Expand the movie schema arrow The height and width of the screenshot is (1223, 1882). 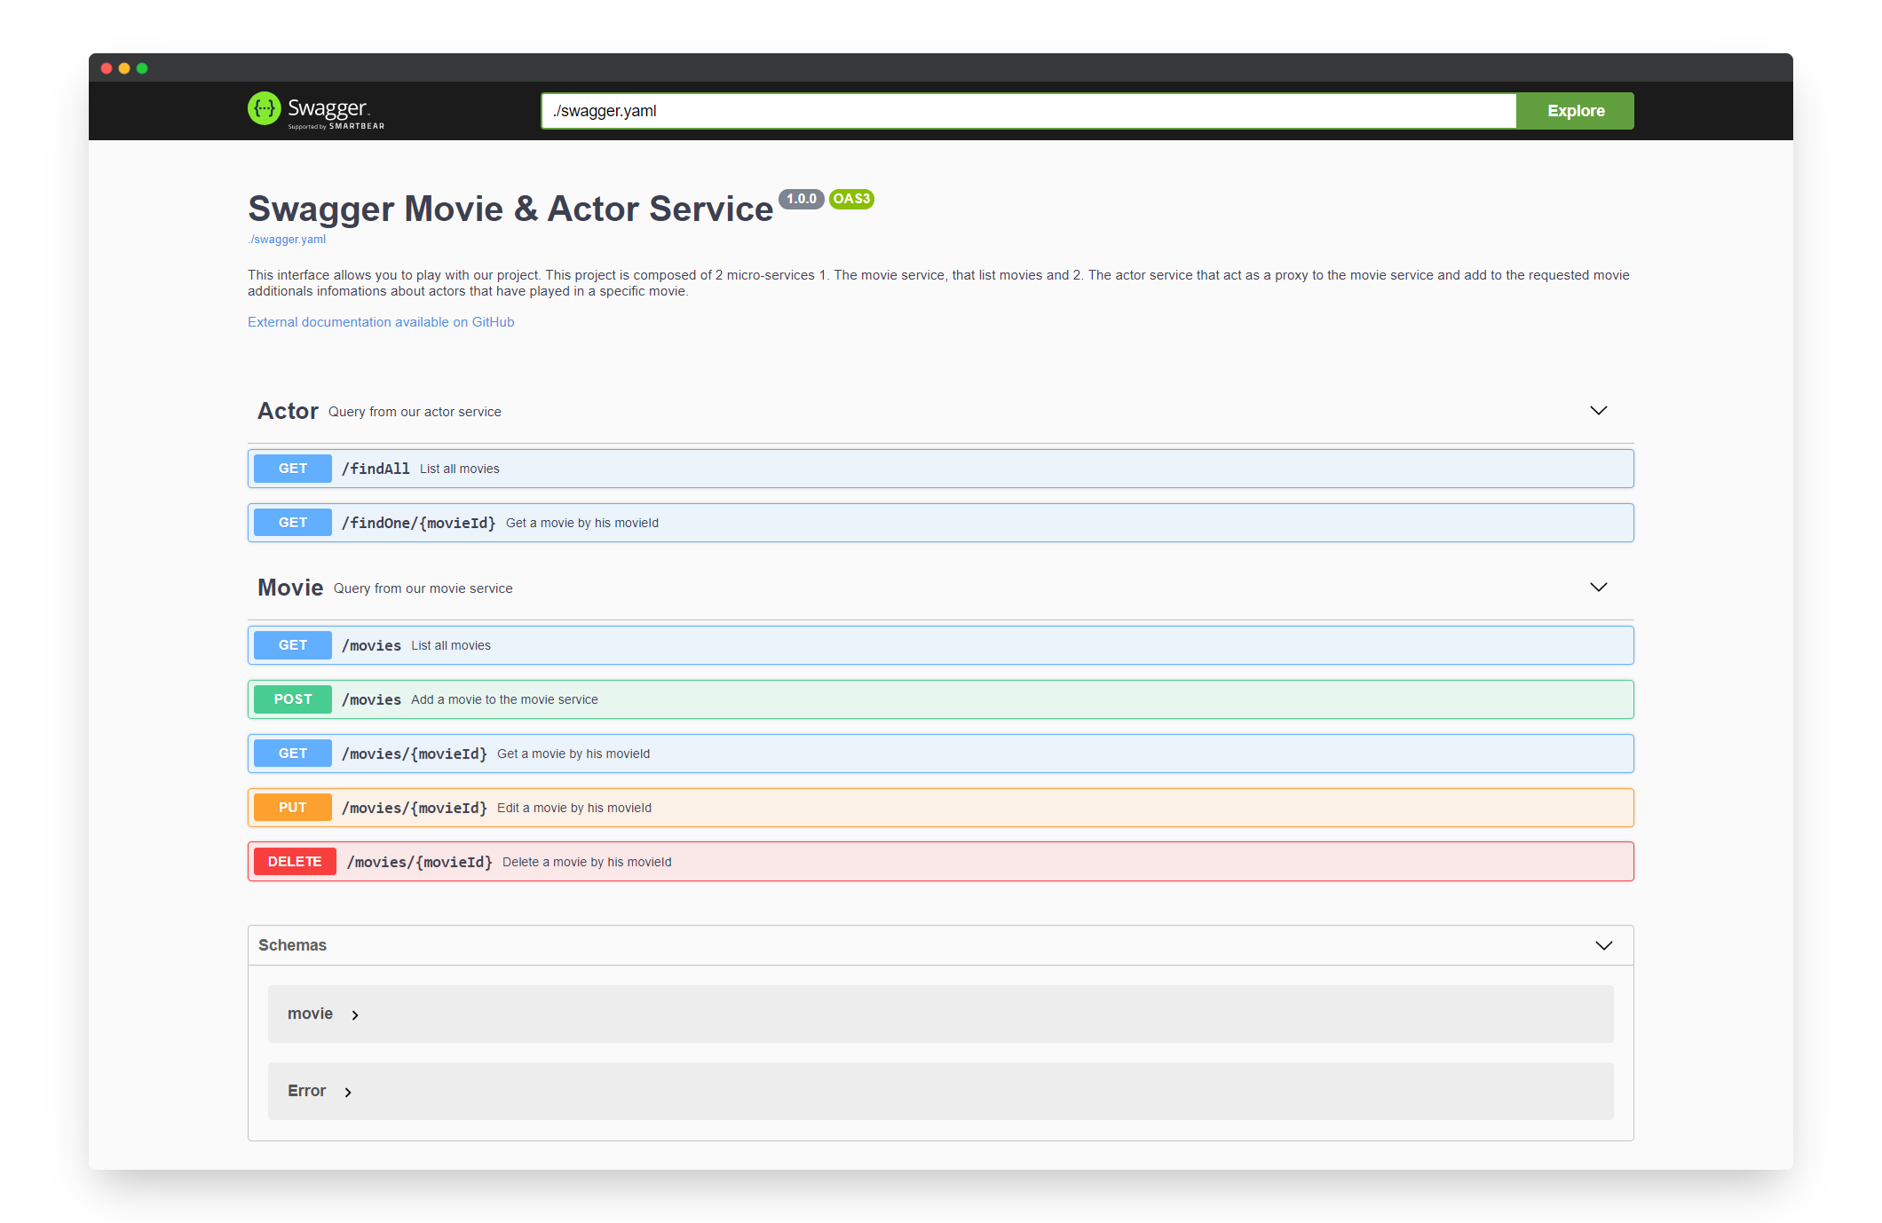[x=355, y=1015]
